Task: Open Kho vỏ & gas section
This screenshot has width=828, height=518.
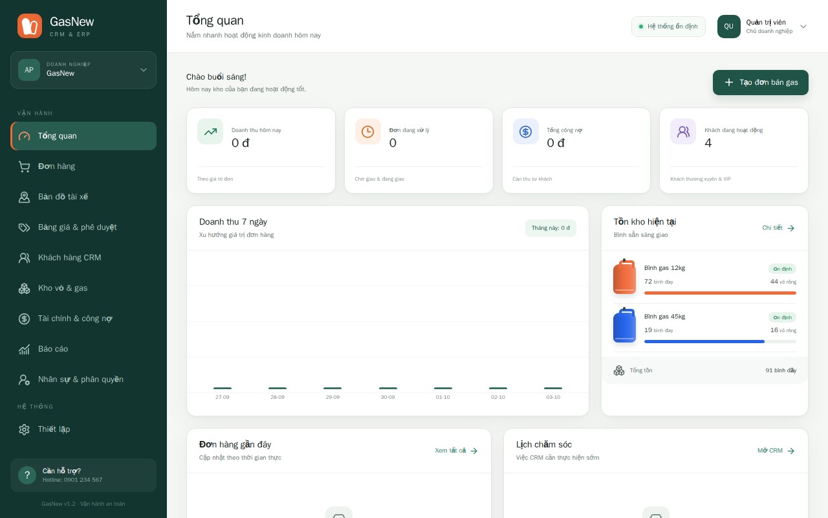Action: click(x=83, y=288)
